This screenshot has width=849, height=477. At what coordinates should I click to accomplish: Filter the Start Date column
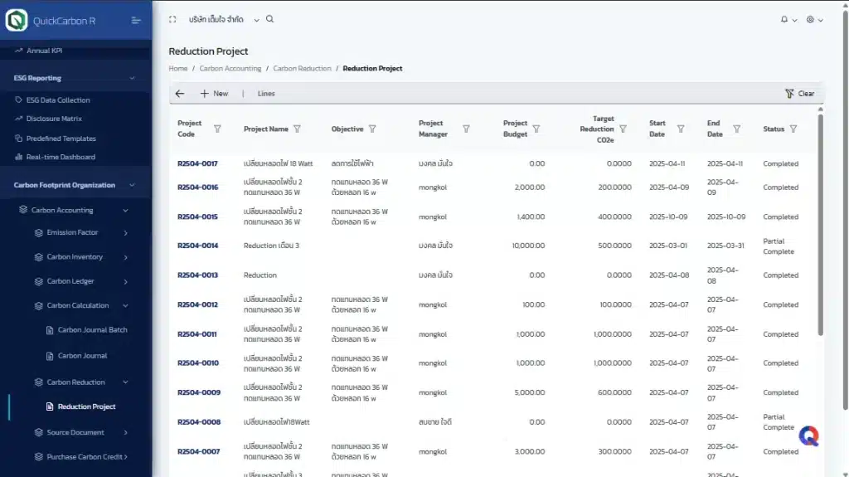coord(681,129)
